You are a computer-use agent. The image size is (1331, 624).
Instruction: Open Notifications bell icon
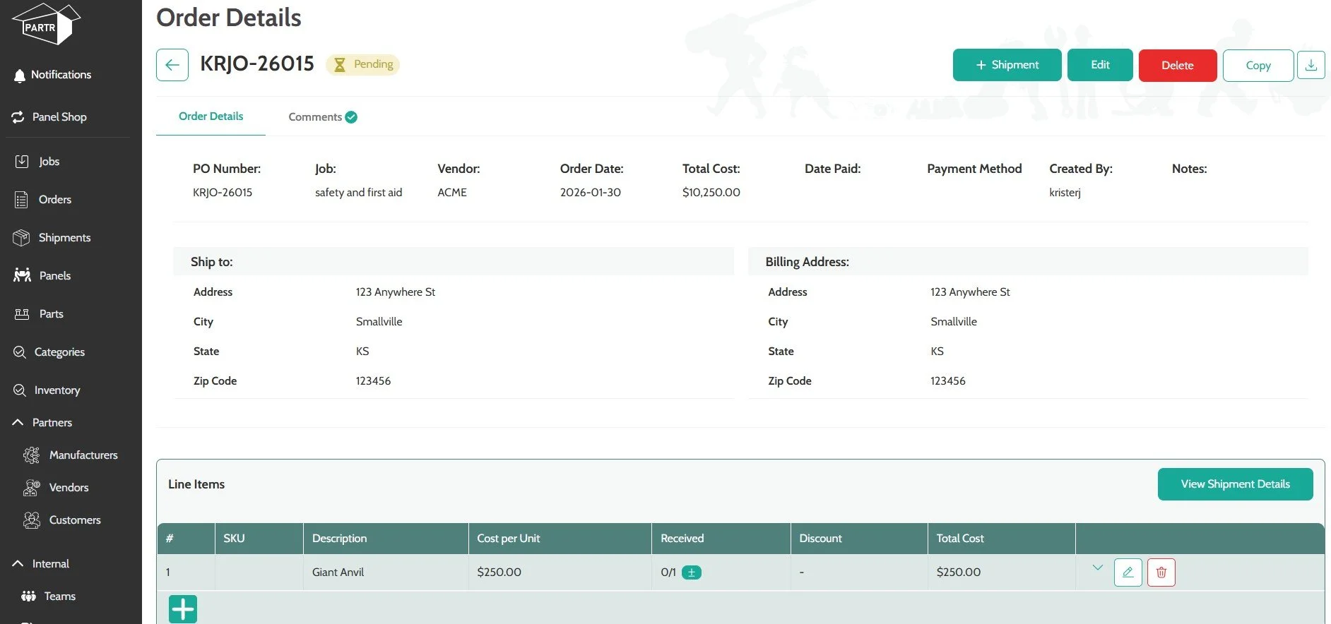(x=20, y=76)
